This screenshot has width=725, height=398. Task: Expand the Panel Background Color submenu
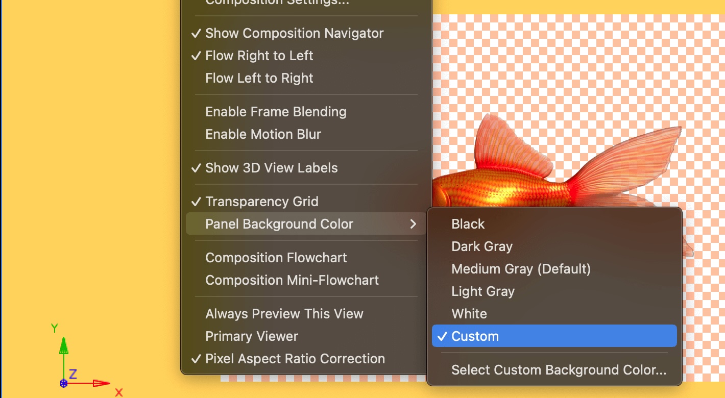tap(279, 223)
